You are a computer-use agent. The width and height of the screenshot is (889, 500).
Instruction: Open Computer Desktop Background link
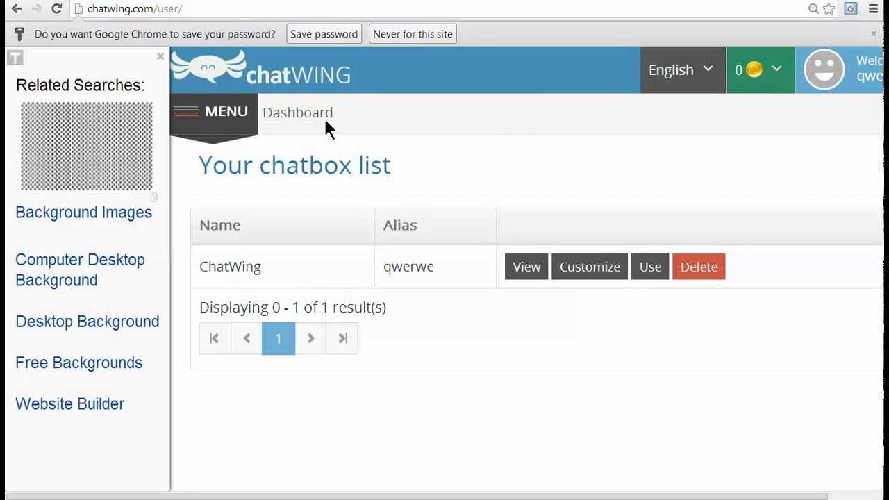click(80, 270)
